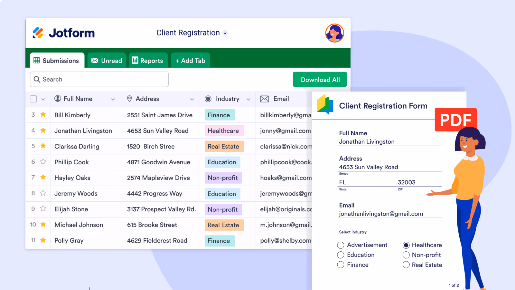The width and height of the screenshot is (515, 290).
Task: Switch to the Submissions tab
Action: [57, 60]
